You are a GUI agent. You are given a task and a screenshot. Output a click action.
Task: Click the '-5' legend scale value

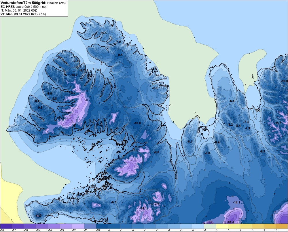pyautogui.click(x=157, y=230)
